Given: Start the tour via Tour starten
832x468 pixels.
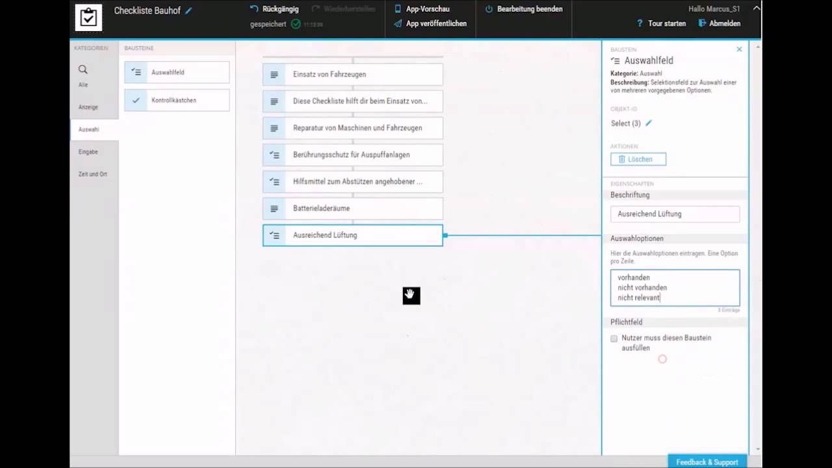Looking at the screenshot, I should [x=661, y=23].
